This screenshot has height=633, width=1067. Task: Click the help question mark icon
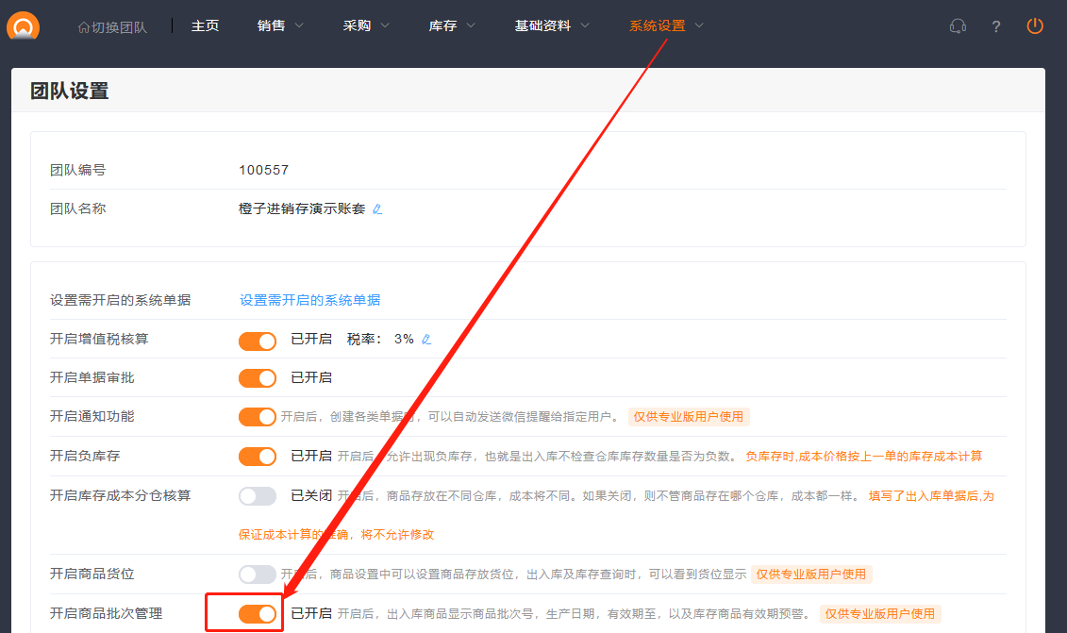(996, 26)
